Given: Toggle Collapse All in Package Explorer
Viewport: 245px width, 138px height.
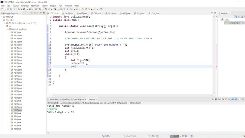Looking at the screenshot, I should [31, 13].
